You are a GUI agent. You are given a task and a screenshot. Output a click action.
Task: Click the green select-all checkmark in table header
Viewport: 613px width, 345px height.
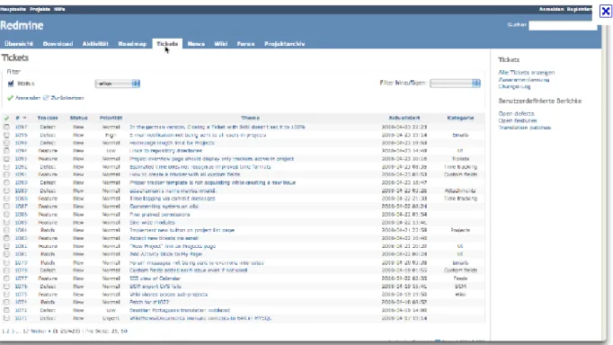pos(6,118)
